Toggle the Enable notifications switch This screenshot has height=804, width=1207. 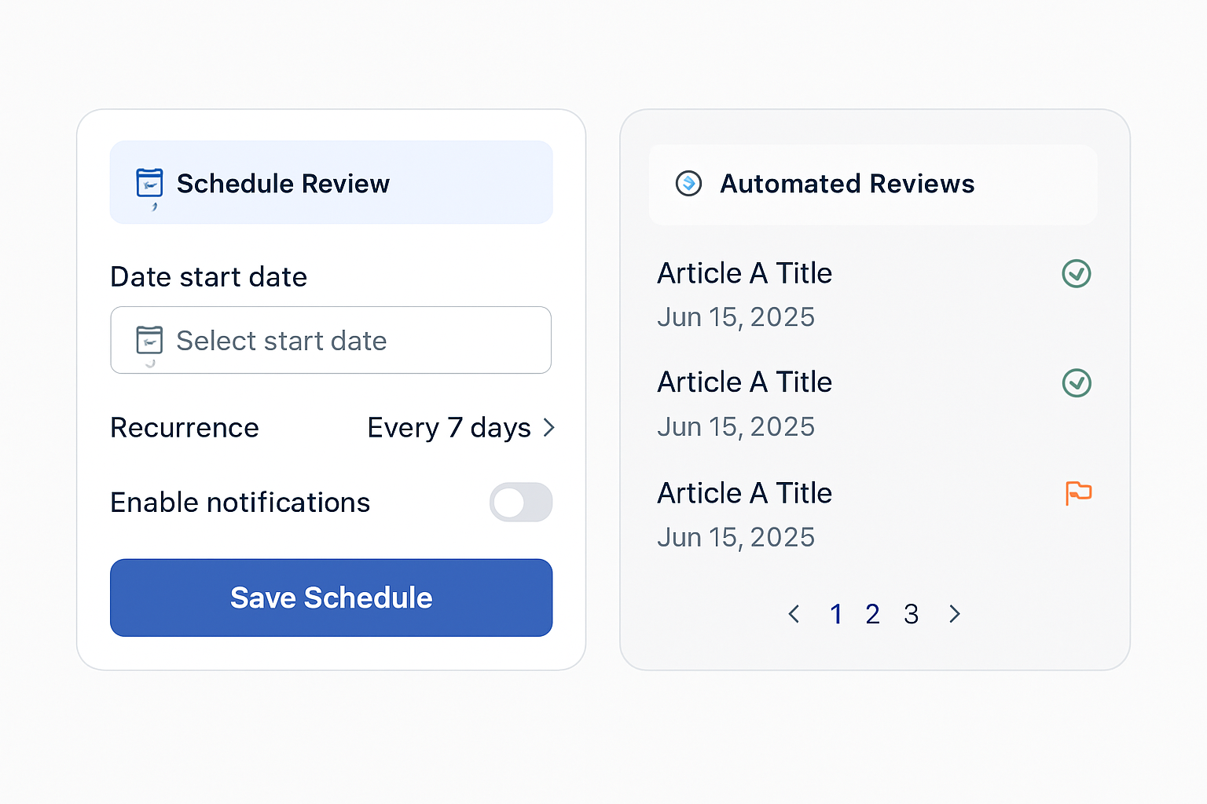click(521, 502)
